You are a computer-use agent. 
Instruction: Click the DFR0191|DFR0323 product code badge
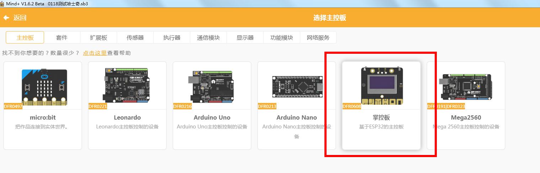point(446,106)
